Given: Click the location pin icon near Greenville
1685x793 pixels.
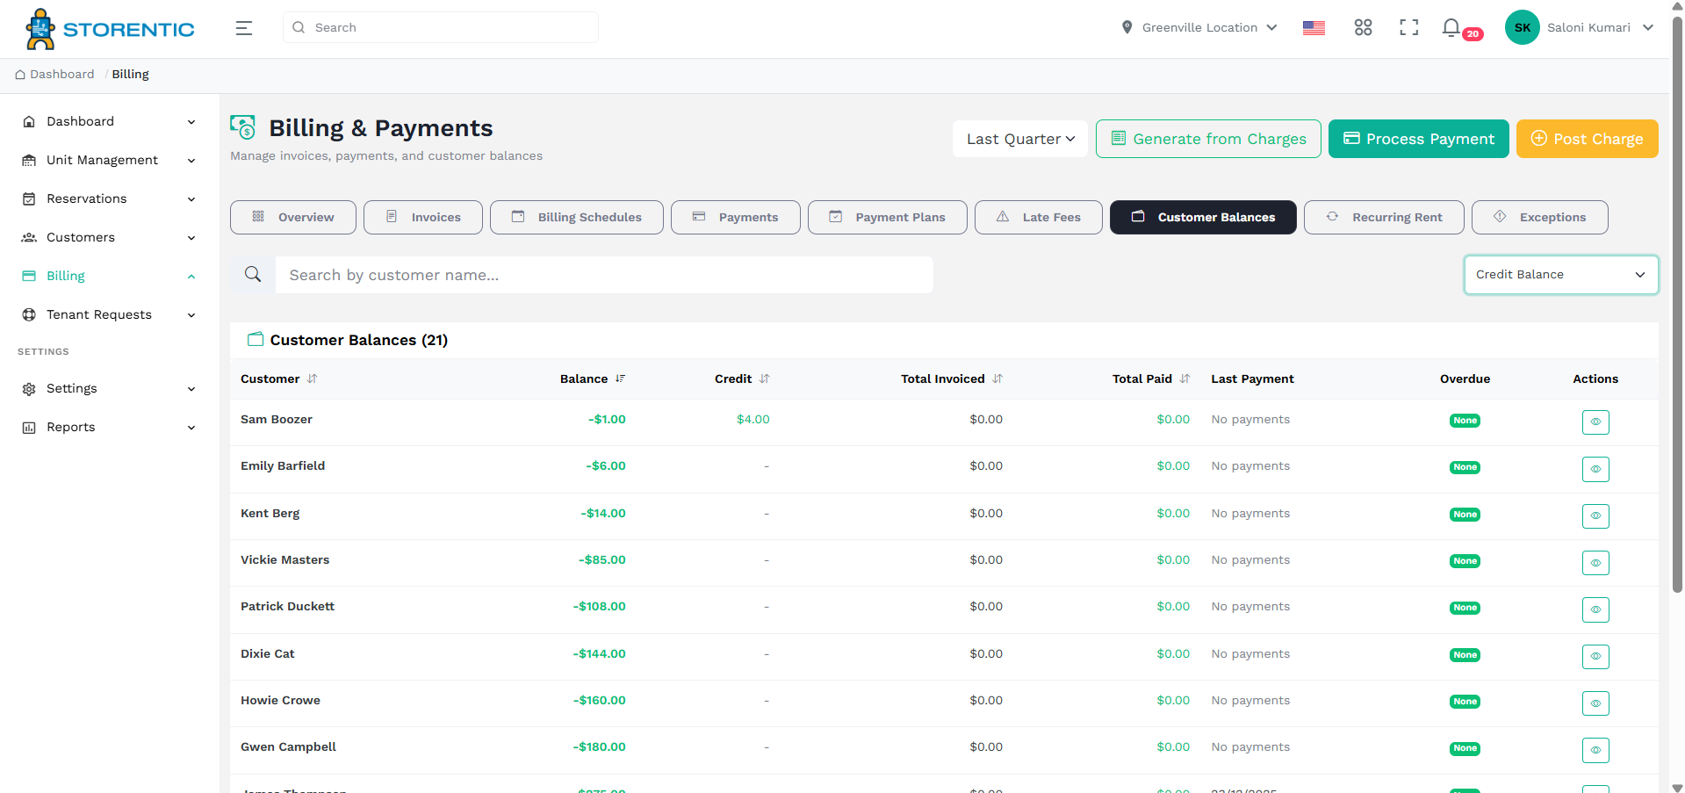Looking at the screenshot, I should (x=1127, y=26).
